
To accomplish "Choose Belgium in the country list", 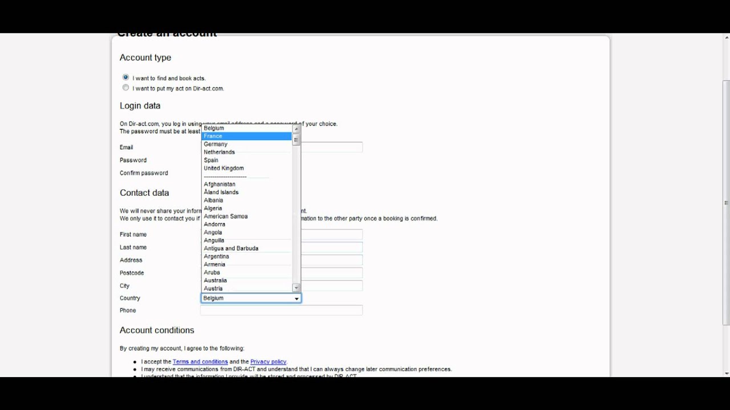I will pos(247,128).
